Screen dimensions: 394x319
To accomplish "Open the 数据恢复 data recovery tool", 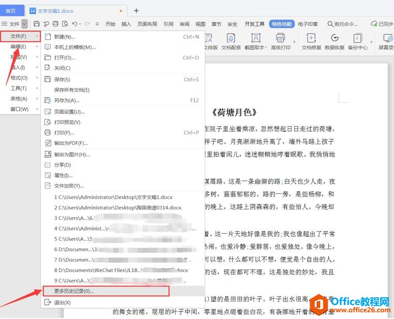I will point(335,41).
